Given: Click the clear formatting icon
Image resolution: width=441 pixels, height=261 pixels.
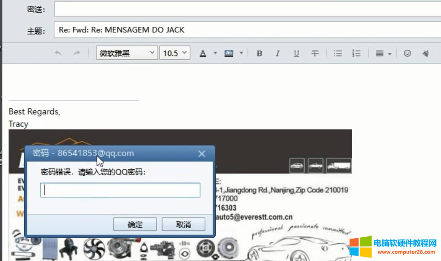Looking at the screenshot, I should point(425,53).
